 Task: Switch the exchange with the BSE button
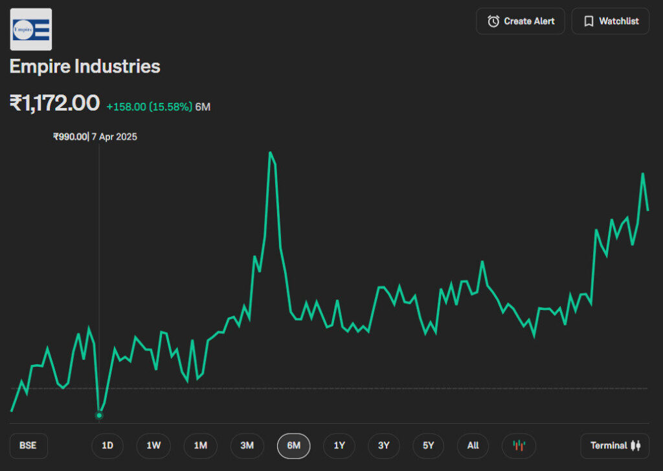click(28, 446)
